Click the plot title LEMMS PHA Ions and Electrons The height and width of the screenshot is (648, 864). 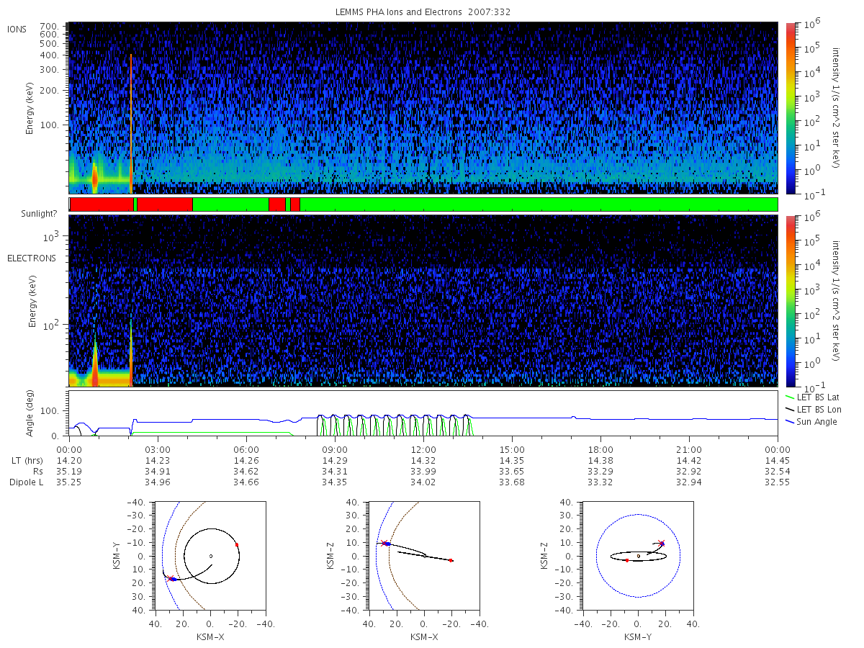pos(402,12)
